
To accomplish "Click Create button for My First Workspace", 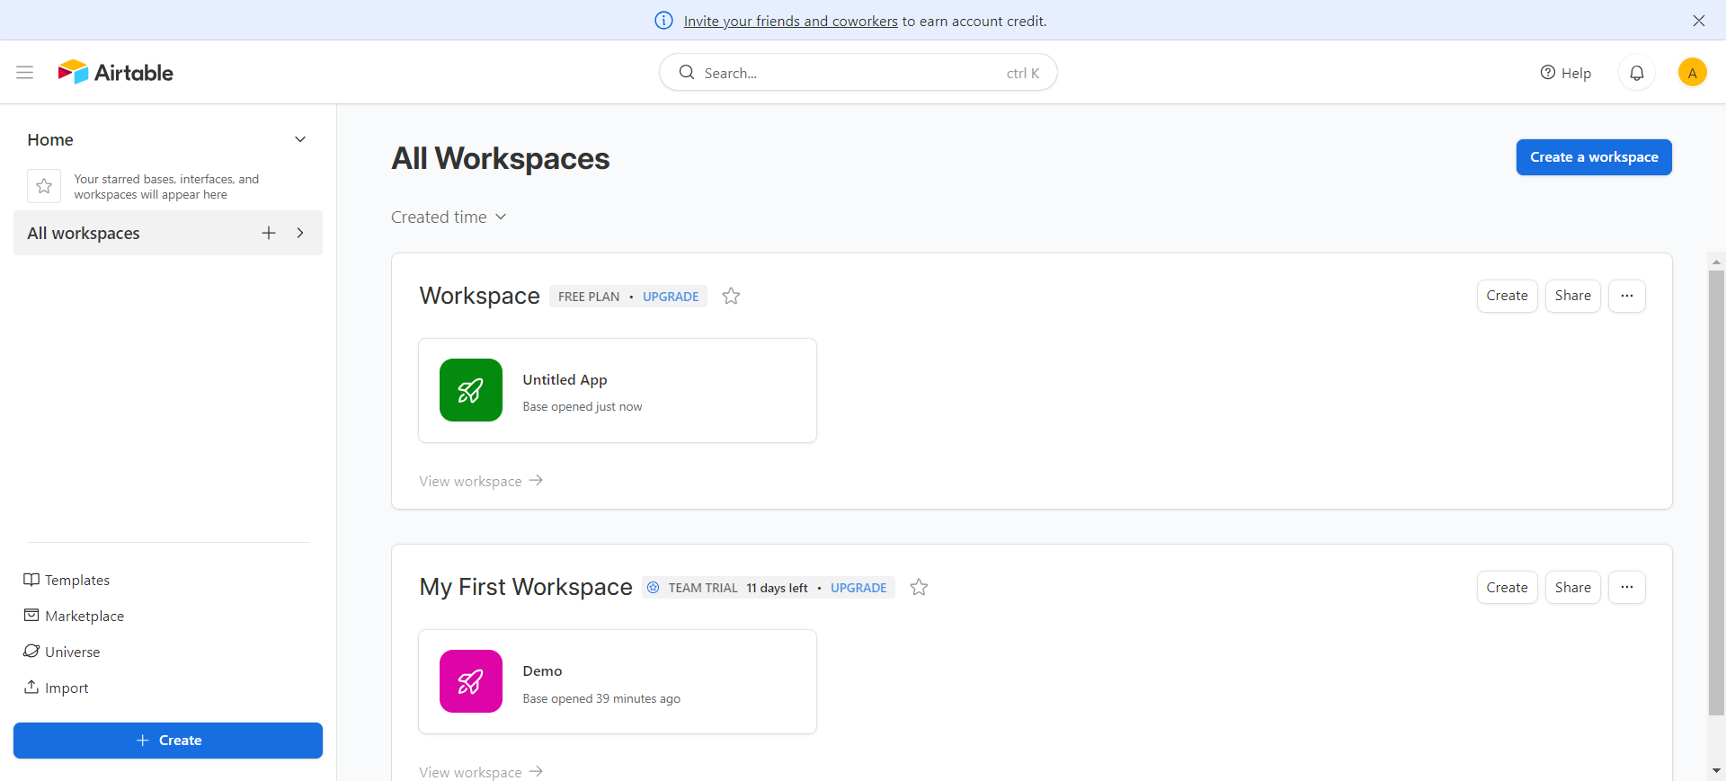I will click(1507, 587).
